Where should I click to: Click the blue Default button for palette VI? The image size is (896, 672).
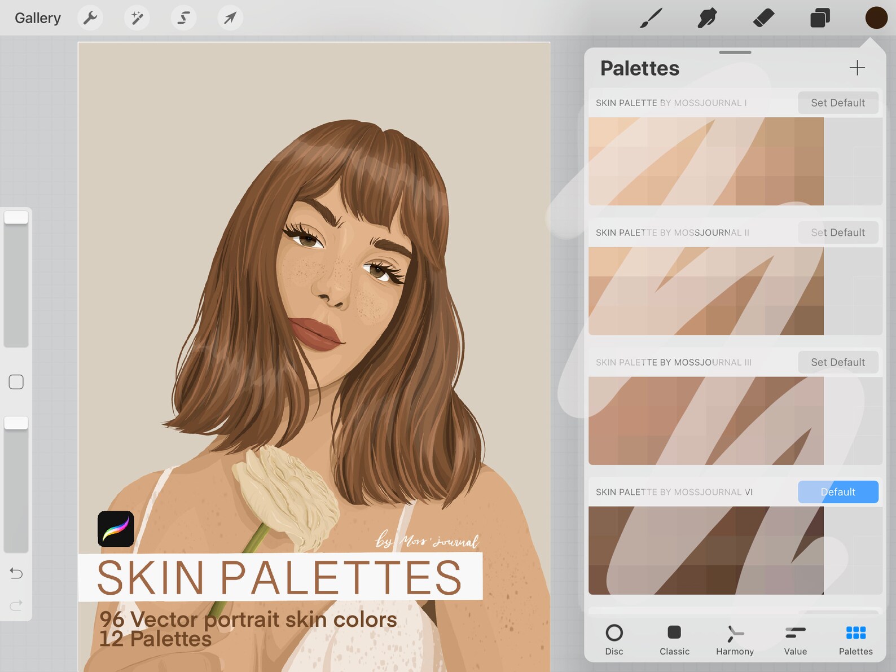[838, 492]
